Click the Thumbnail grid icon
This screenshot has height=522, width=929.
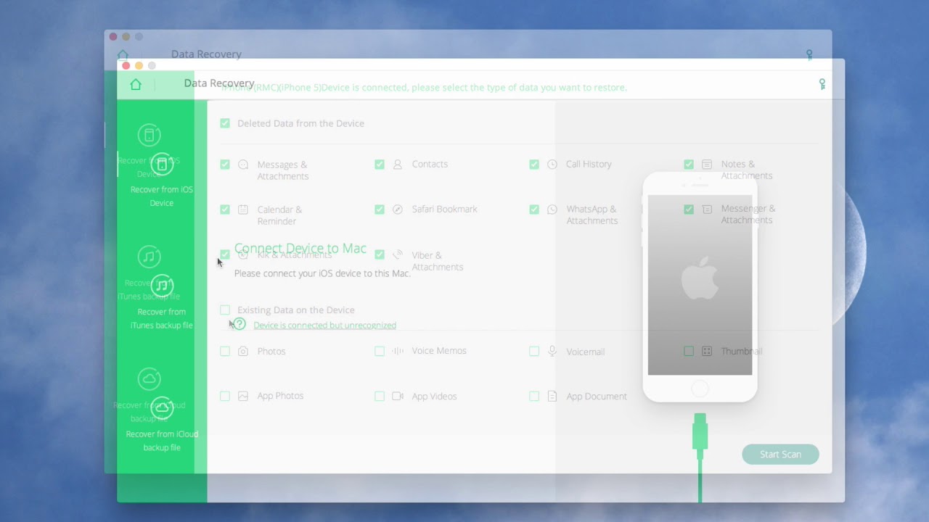(707, 351)
